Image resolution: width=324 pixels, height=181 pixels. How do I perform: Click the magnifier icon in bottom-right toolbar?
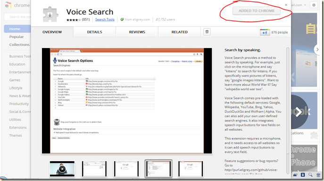[310, 175]
